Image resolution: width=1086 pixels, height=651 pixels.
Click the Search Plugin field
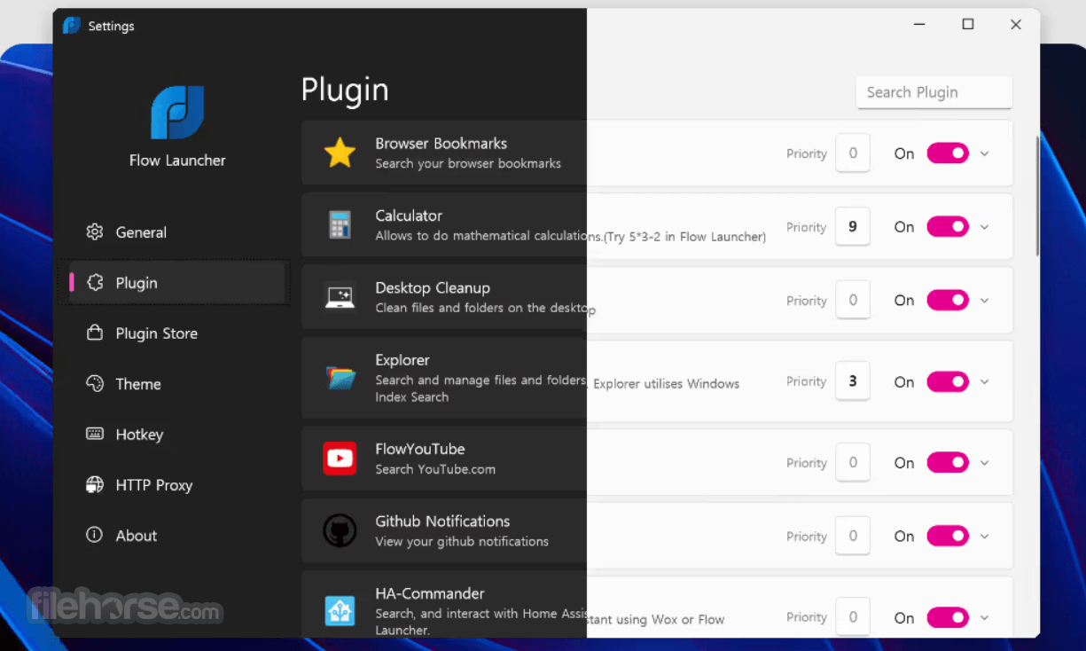934,92
